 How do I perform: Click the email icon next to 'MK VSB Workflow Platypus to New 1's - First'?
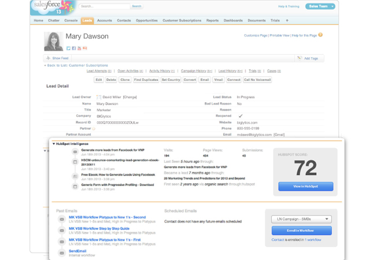(62, 242)
